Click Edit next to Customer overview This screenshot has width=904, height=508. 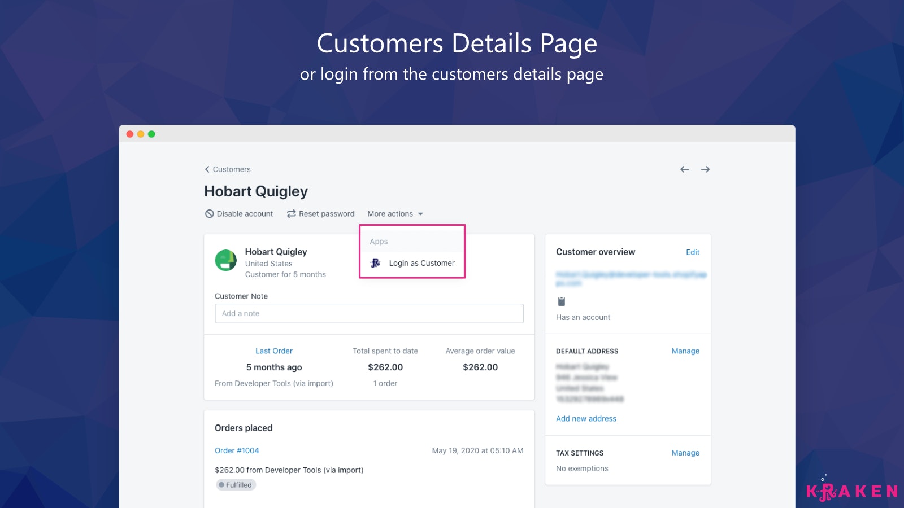693,252
